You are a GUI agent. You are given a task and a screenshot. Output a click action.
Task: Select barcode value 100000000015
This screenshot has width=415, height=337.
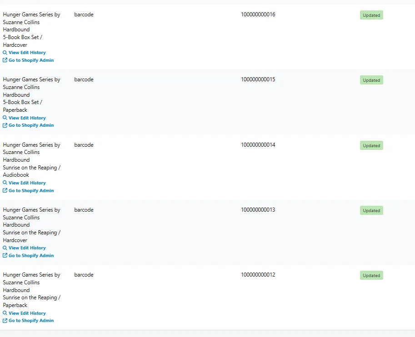[258, 79]
